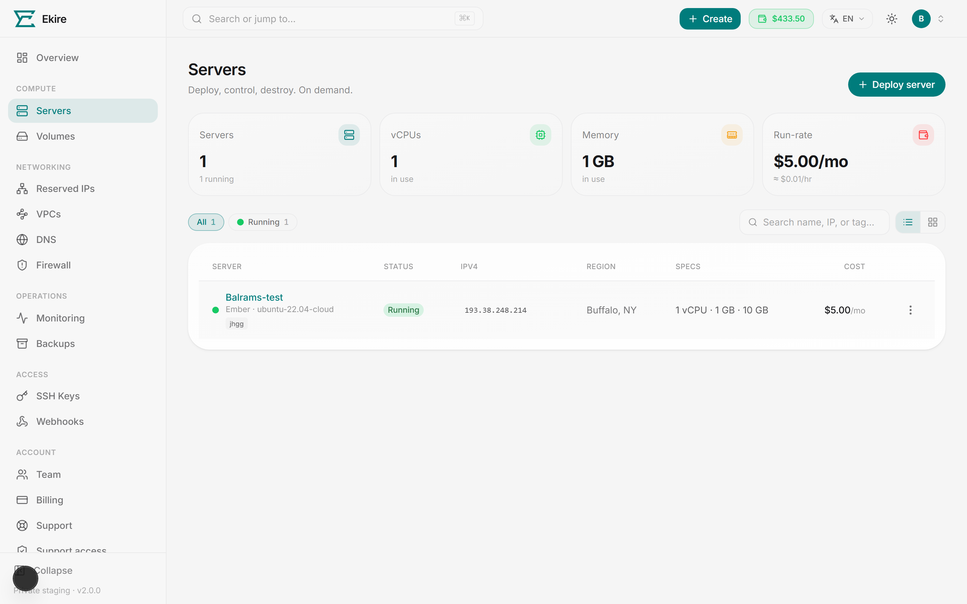Click the magnifier icon in top search

(x=197, y=19)
